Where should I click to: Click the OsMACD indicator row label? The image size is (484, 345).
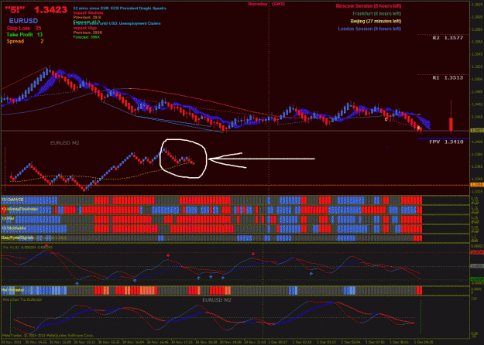pyautogui.click(x=12, y=200)
